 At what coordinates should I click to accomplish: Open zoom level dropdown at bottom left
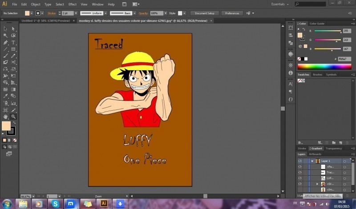click(33, 196)
